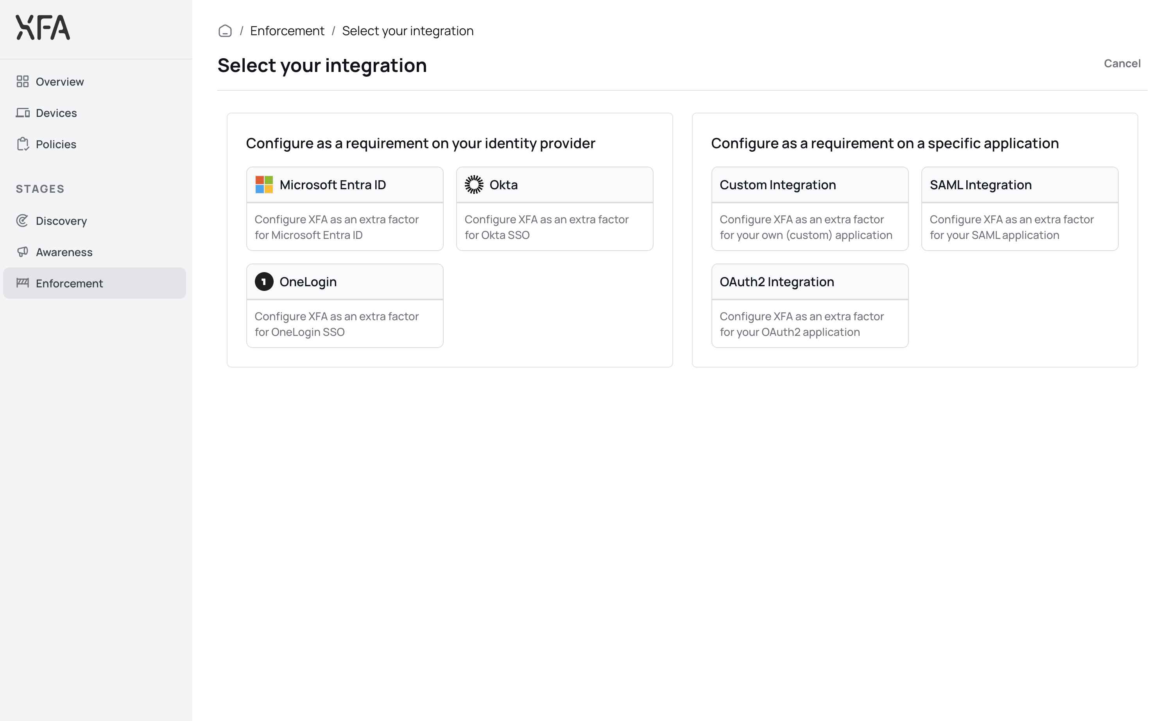
Task: Click the Overview grid icon
Action: (22, 82)
